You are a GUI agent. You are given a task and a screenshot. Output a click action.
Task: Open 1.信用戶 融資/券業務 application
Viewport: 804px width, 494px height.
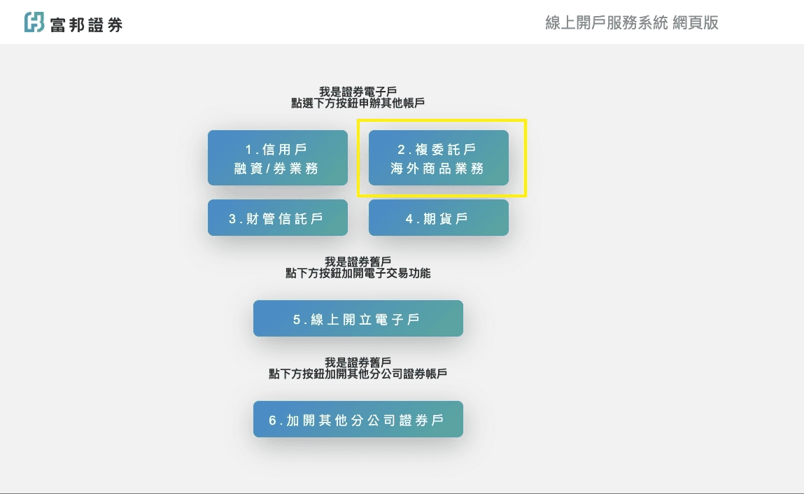[x=277, y=157]
